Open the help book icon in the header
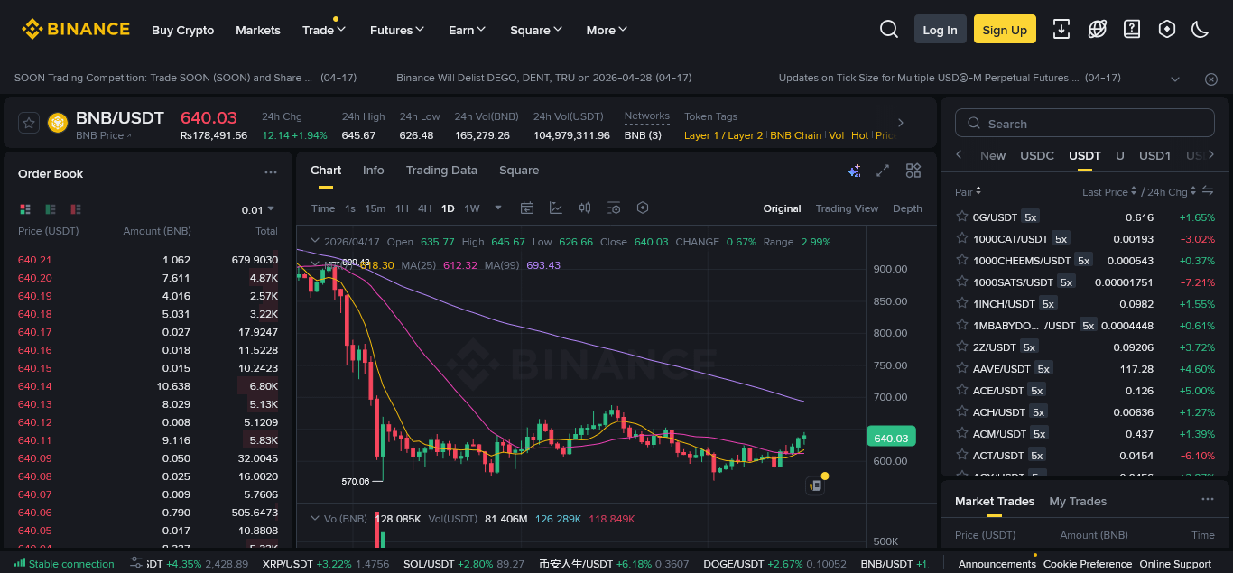Image resolution: width=1233 pixels, height=573 pixels. 1132,29
